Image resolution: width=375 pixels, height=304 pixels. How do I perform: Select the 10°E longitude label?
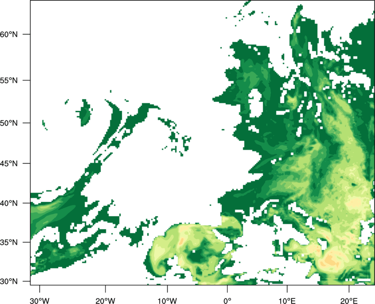[287, 301]
